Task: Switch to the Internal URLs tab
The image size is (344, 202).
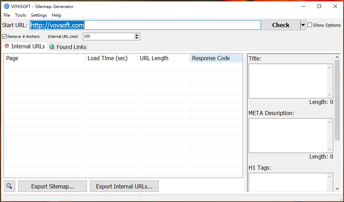Action: [25, 47]
